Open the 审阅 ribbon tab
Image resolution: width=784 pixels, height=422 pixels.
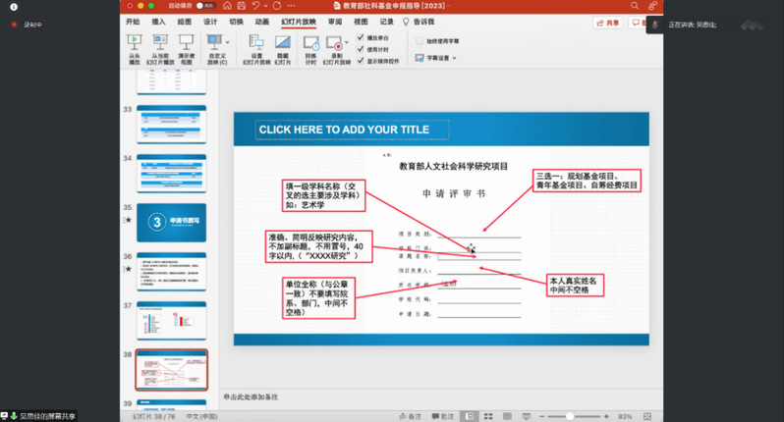[336, 21]
